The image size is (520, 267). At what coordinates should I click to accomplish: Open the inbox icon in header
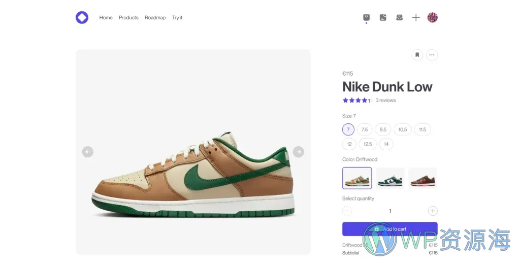click(399, 18)
